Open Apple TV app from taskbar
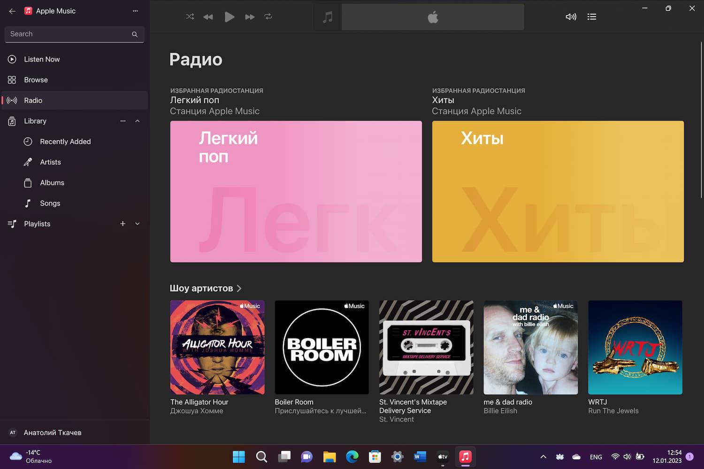Viewport: 704px width, 469px height. [443, 456]
